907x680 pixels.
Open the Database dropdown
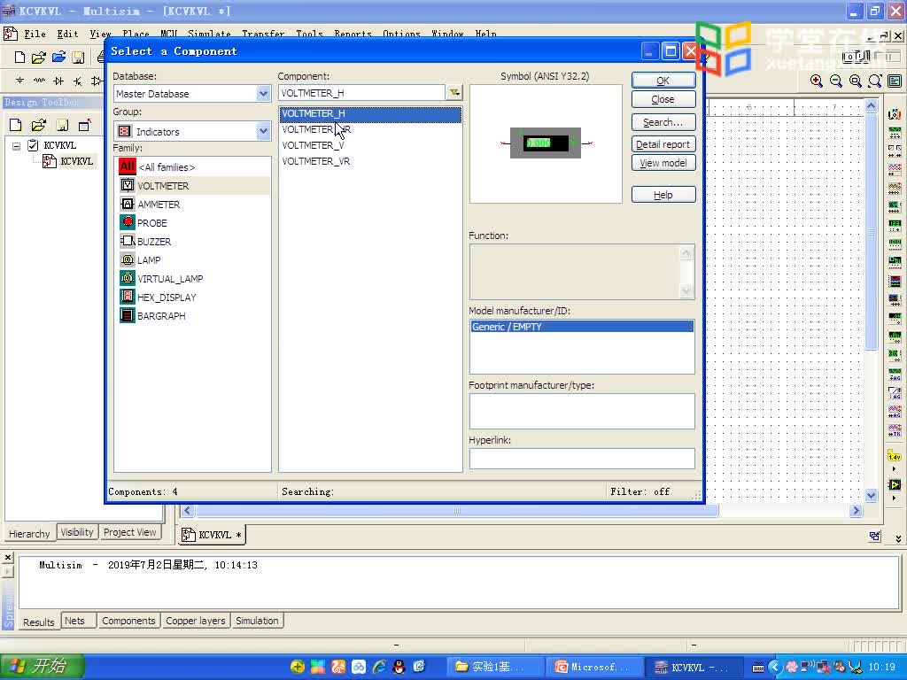(x=263, y=93)
